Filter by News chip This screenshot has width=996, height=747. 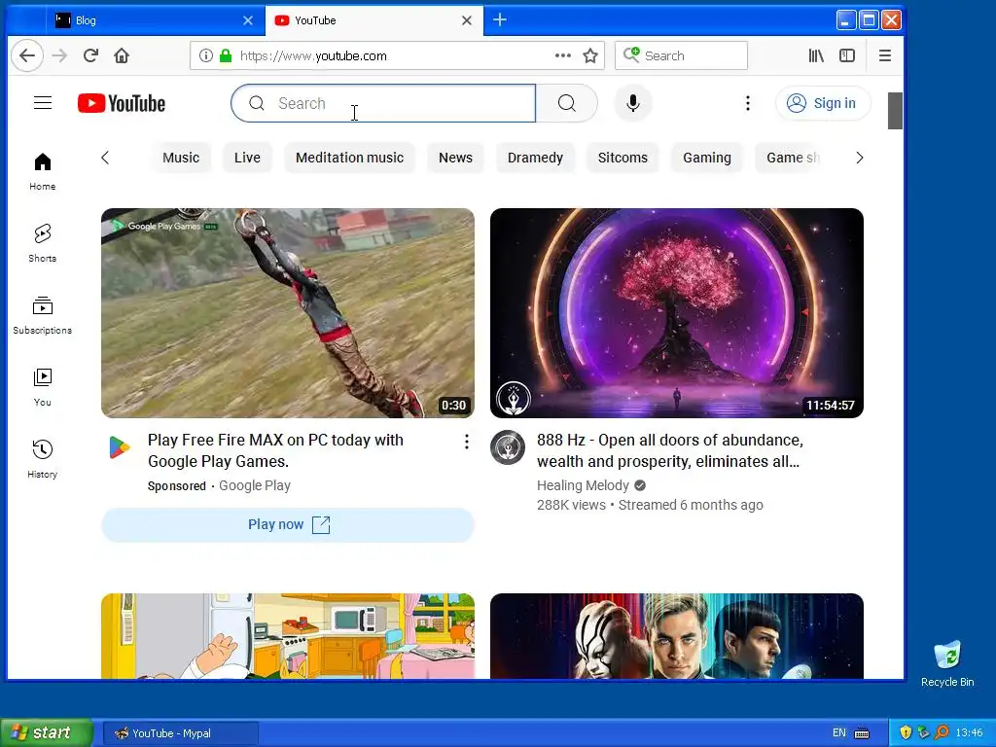tap(455, 158)
